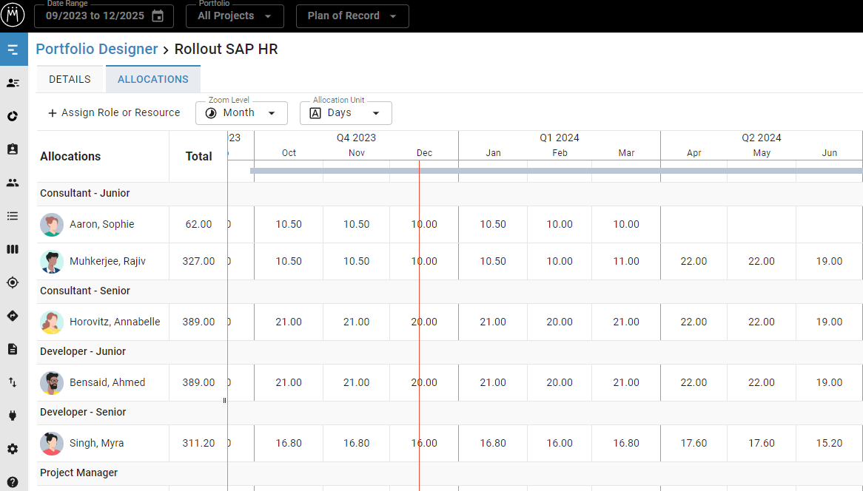Click the column splitter handle
The width and height of the screenshot is (863, 491).
pyautogui.click(x=224, y=400)
